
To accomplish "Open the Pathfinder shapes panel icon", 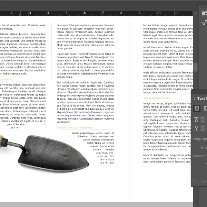I will click(x=205, y=22).
